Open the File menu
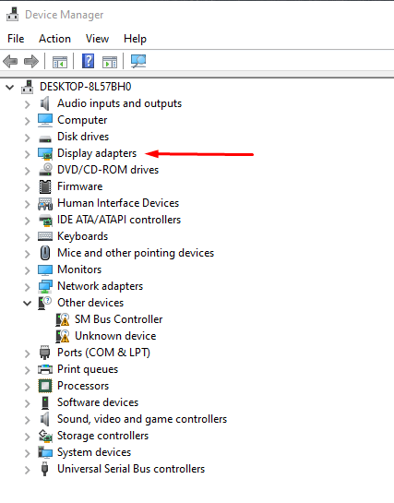Screen dimensions: 394x503 click(16, 39)
